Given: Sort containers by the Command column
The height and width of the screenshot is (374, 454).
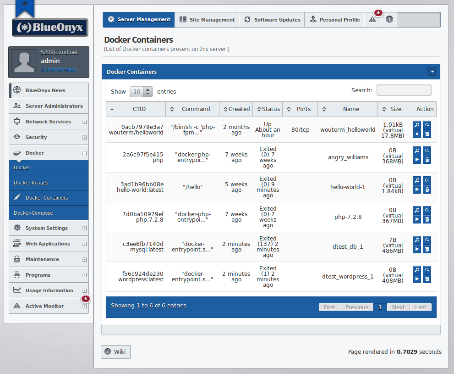Looking at the screenshot, I should pyautogui.click(x=192, y=109).
